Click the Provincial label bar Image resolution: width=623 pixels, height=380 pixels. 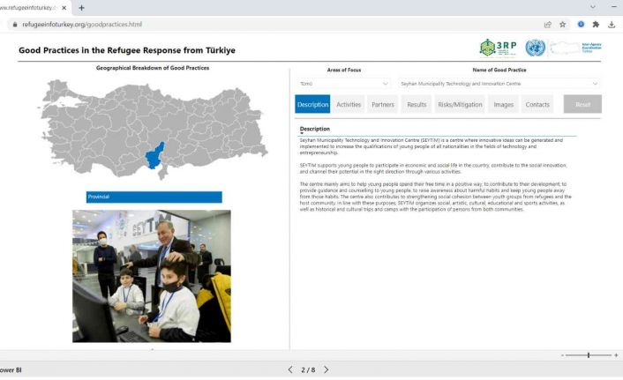(x=154, y=197)
